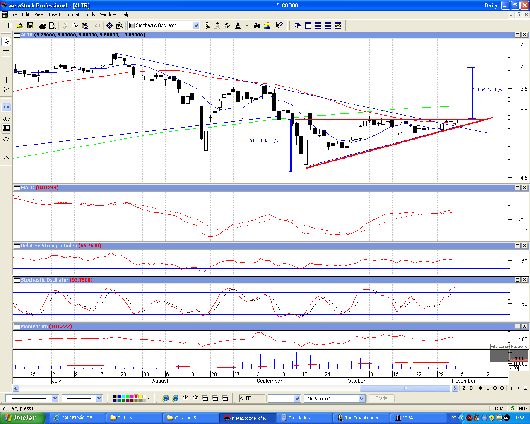Click the ALTR symbol input field

[251, 398]
